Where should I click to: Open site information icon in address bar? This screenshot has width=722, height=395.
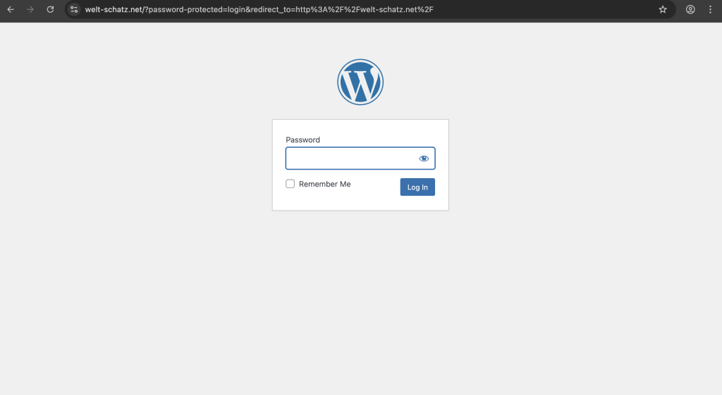73,9
